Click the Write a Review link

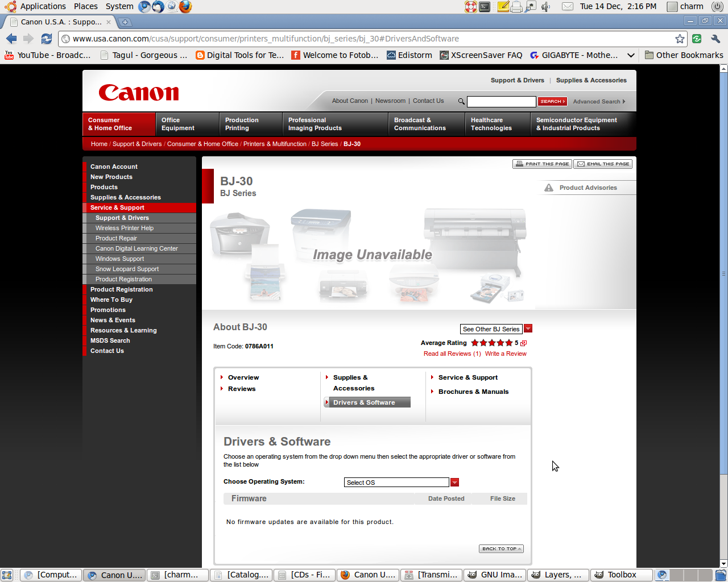[506, 354]
